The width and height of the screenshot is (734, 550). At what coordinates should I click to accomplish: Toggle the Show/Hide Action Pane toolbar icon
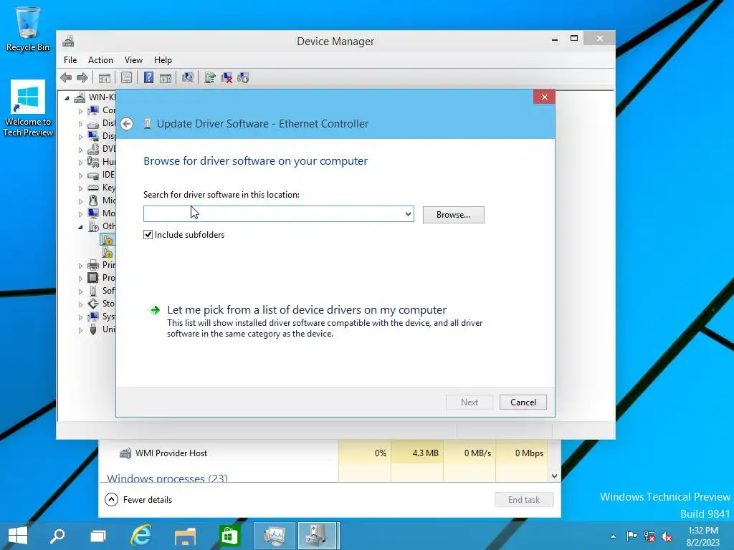coord(166,77)
